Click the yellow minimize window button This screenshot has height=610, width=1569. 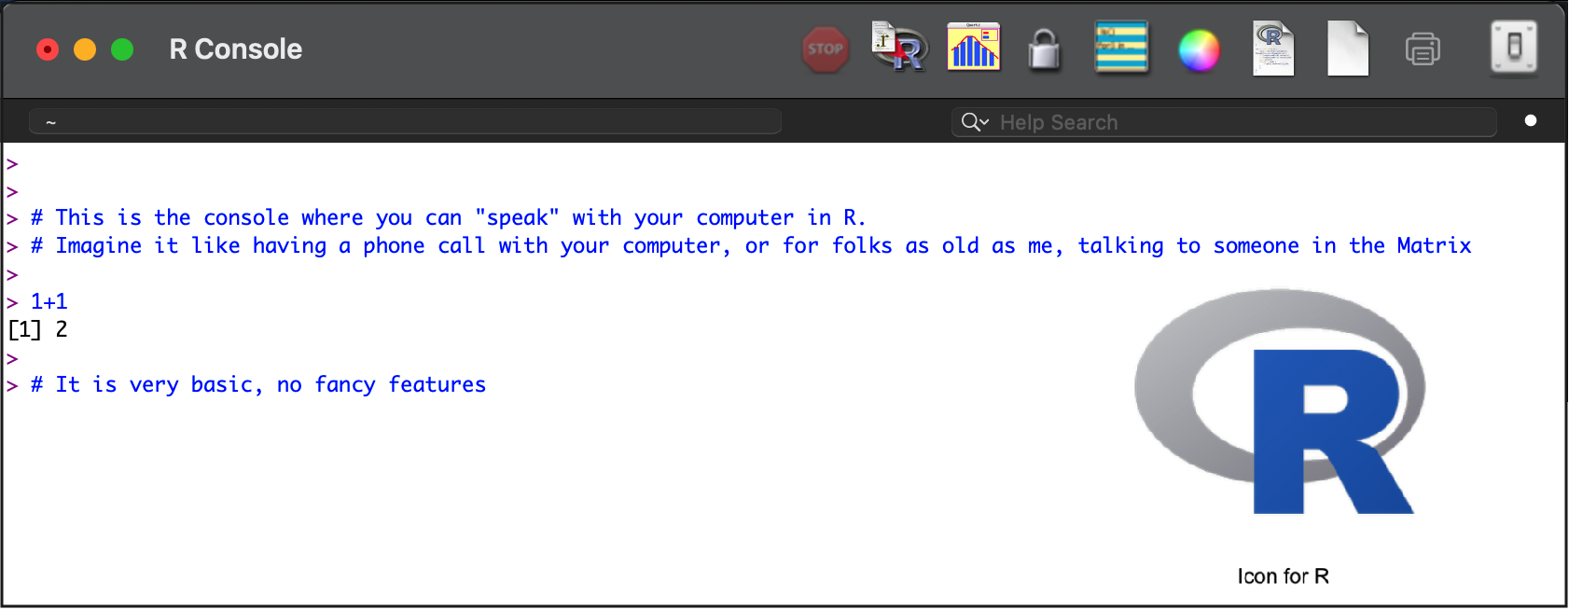(85, 49)
